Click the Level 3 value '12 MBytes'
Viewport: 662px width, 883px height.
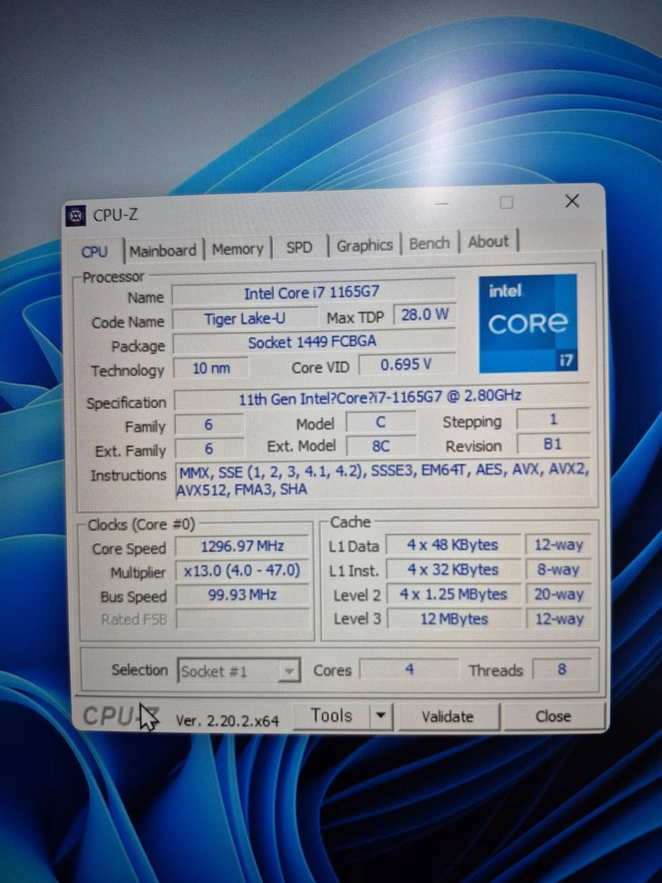pos(454,620)
